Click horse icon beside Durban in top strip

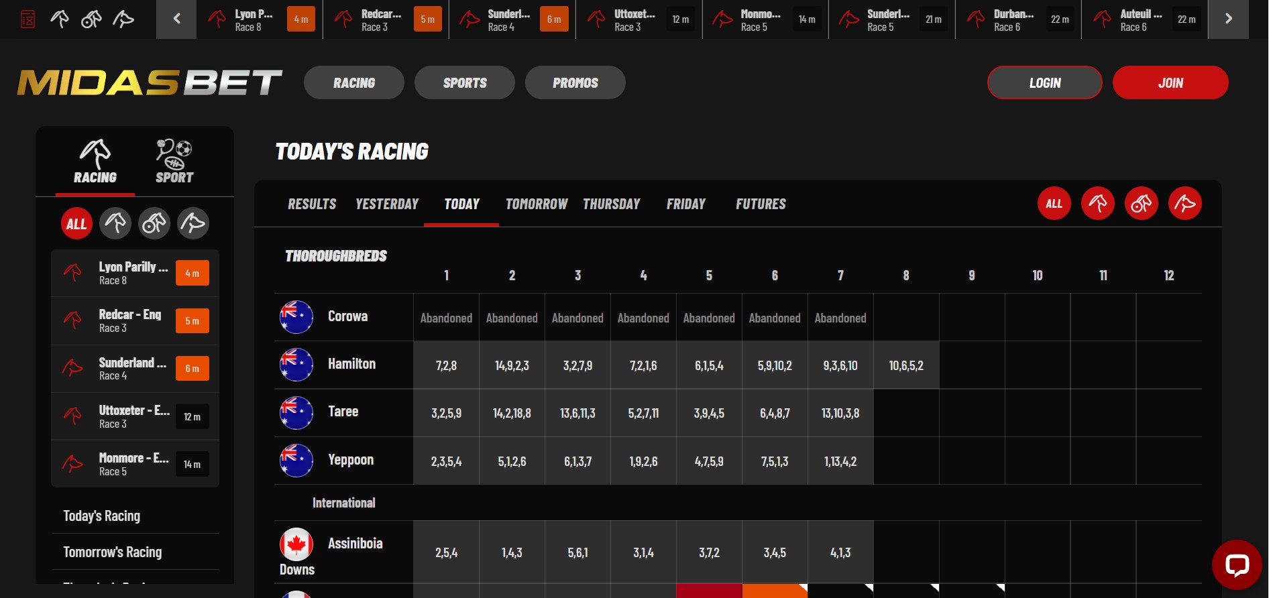pyautogui.click(x=976, y=19)
